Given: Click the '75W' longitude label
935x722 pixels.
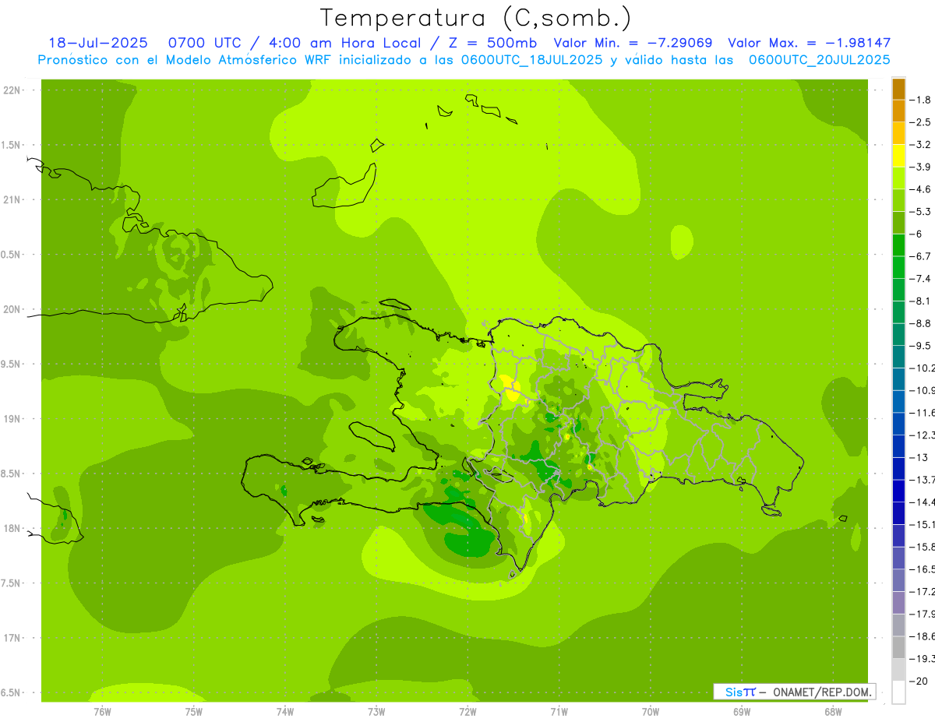Looking at the screenshot, I should (x=193, y=710).
